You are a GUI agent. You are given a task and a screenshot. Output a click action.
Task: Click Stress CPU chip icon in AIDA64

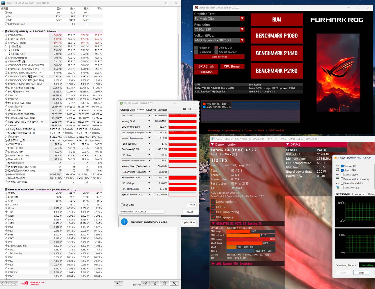tap(337, 166)
